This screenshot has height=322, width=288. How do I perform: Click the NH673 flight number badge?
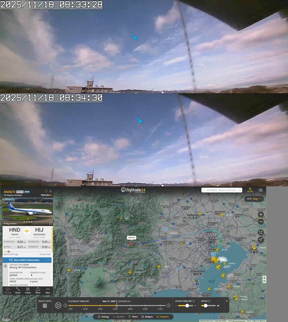[20, 192]
